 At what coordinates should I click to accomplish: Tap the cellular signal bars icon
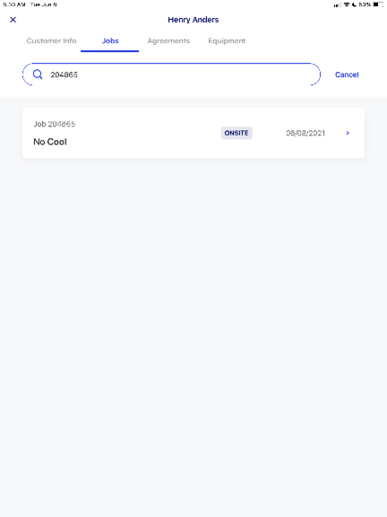click(338, 5)
